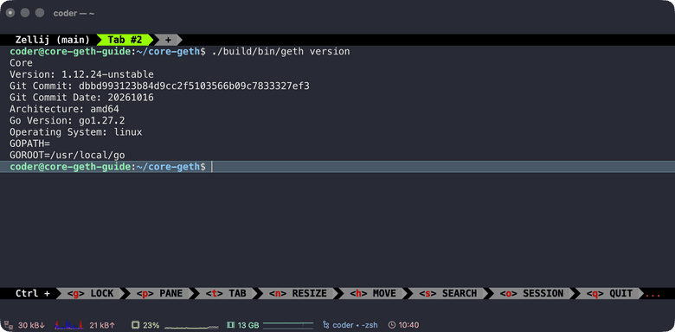Click the window title coder — ~
The image size is (675, 332).
pos(74,13)
